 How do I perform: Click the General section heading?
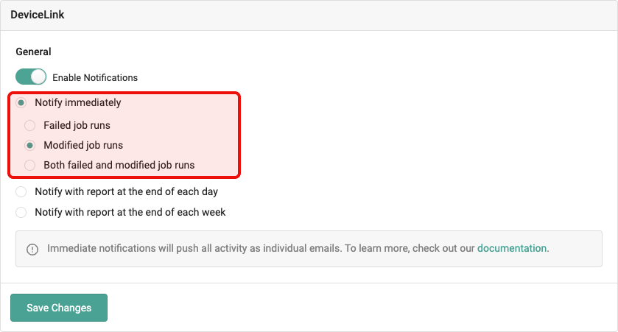tap(34, 52)
